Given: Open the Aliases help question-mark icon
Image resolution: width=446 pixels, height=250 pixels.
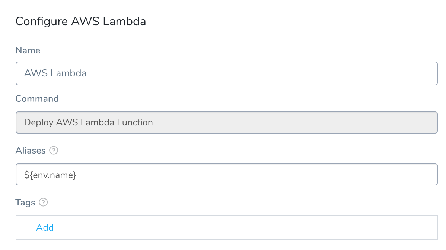Looking at the screenshot, I should (54, 150).
